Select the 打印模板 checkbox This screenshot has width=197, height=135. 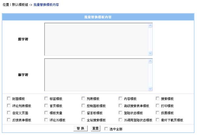click(158, 106)
